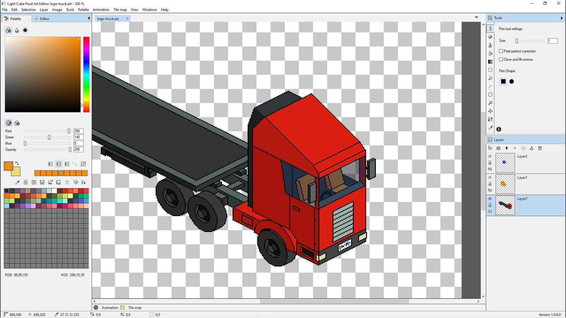Select the Magic wand tool
The image size is (566, 318).
tap(490, 78)
